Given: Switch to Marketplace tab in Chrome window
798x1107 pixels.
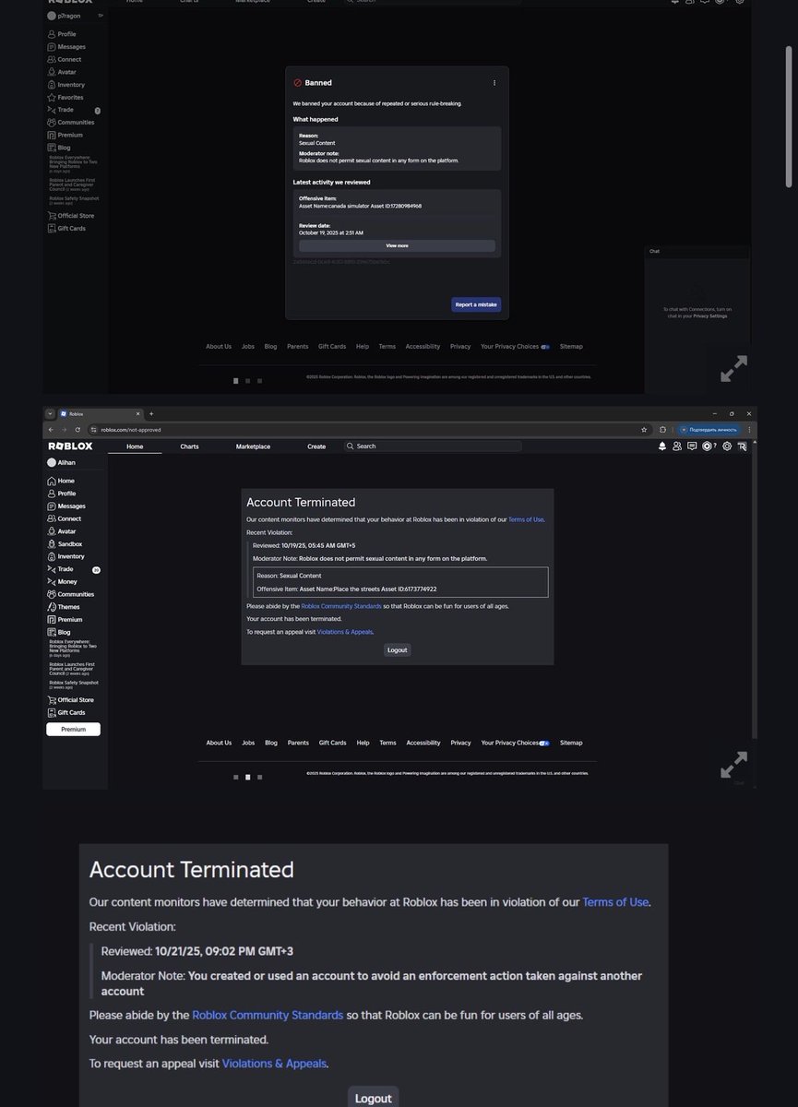Looking at the screenshot, I should 253,446.
